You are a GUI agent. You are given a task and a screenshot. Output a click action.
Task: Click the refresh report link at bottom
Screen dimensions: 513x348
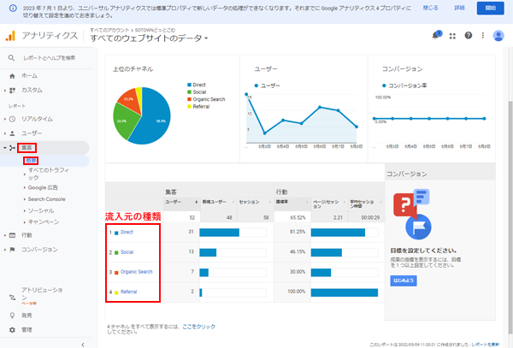486,345
